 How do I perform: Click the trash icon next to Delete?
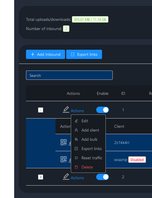pyautogui.click(x=76, y=167)
